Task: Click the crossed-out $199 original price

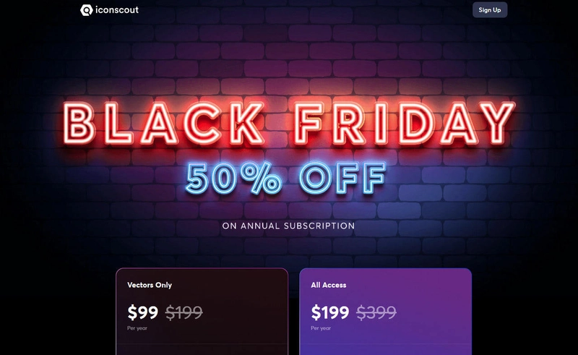Action: (184, 312)
